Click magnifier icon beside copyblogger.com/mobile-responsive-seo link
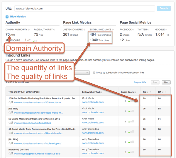The height and width of the screenshot is (158, 176). 10,154
